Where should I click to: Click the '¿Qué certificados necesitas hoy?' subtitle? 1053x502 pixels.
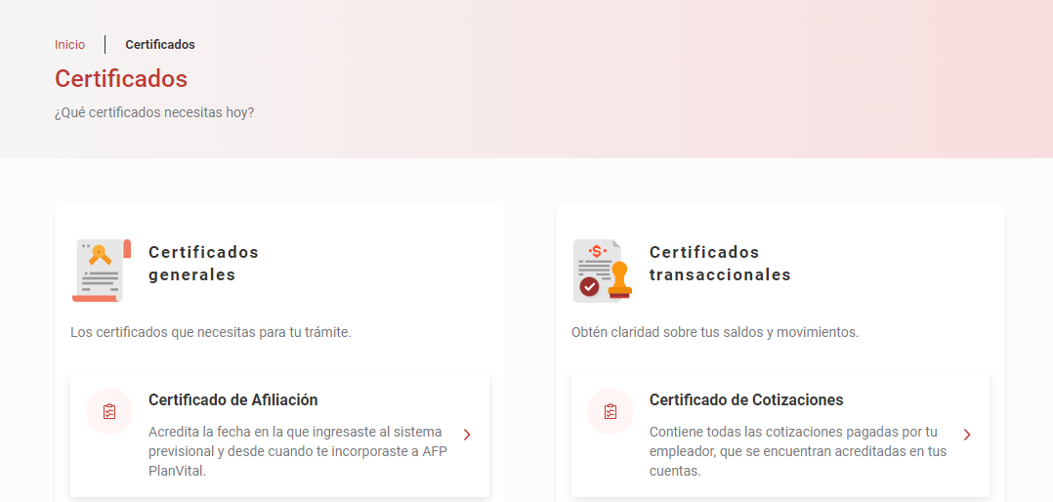click(154, 112)
